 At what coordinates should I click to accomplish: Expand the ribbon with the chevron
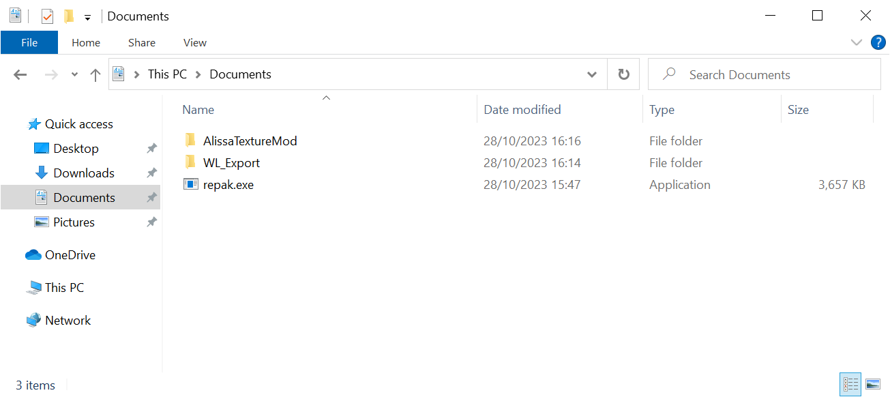857,42
